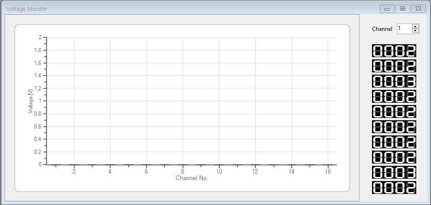
Task: Click the x-axis tick label '4'
Action: [x=110, y=171]
